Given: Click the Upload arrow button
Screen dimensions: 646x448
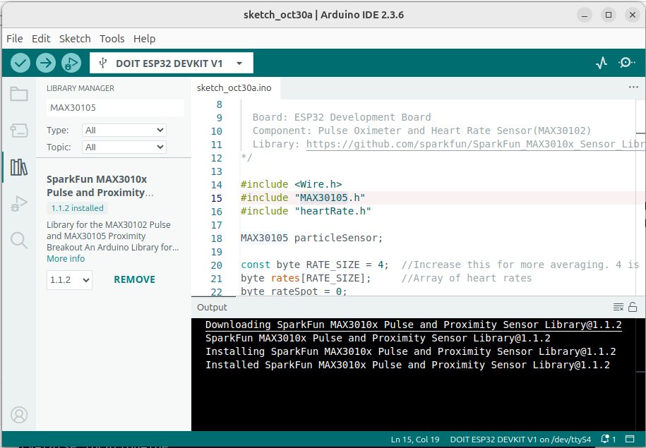Looking at the screenshot, I should (46, 63).
